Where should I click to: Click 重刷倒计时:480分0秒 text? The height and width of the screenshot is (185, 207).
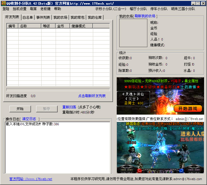(78, 112)
